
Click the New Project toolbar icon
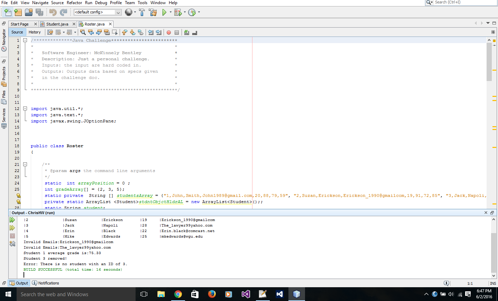[18, 12]
